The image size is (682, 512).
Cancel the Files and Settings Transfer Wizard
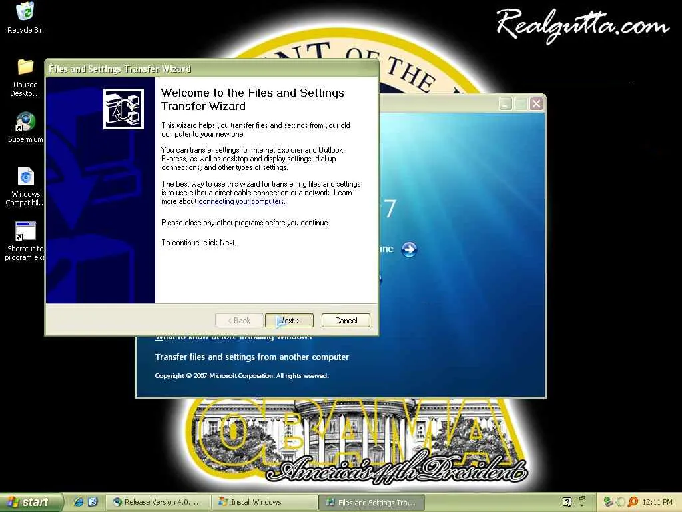pos(346,321)
